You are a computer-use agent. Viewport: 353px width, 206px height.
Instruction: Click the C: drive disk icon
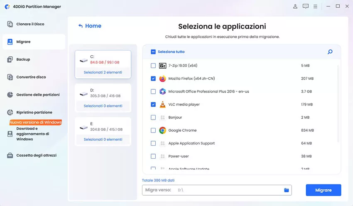(83, 60)
